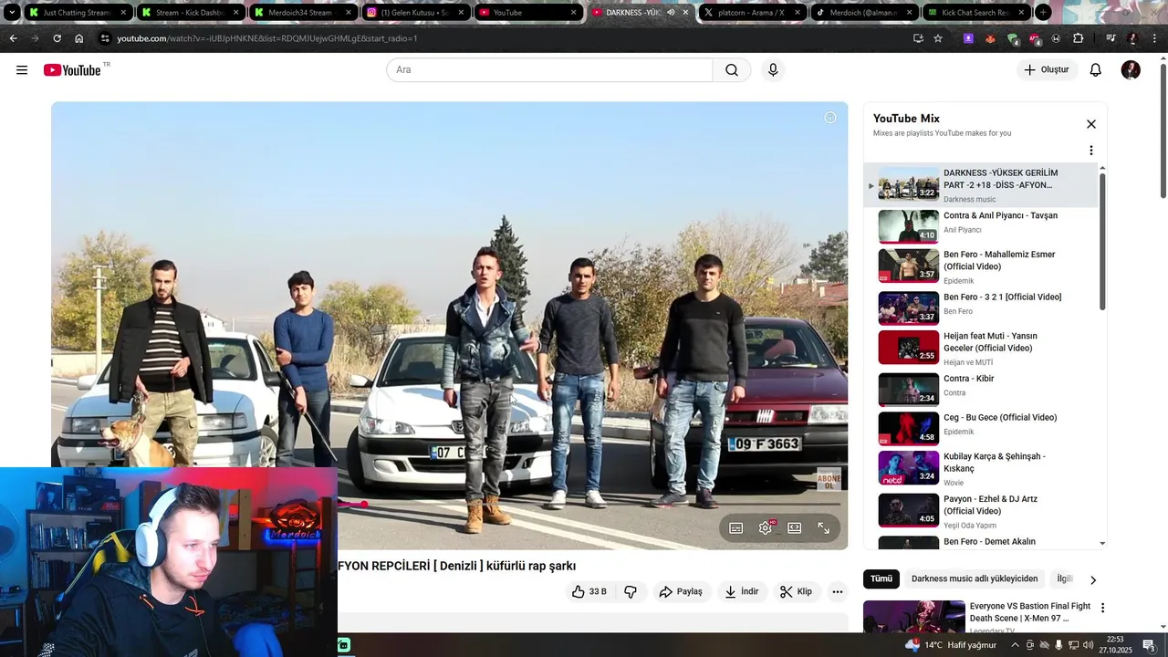Viewport: 1168px width, 657px height.
Task: Open site information icon in address bar
Action: pyautogui.click(x=105, y=38)
